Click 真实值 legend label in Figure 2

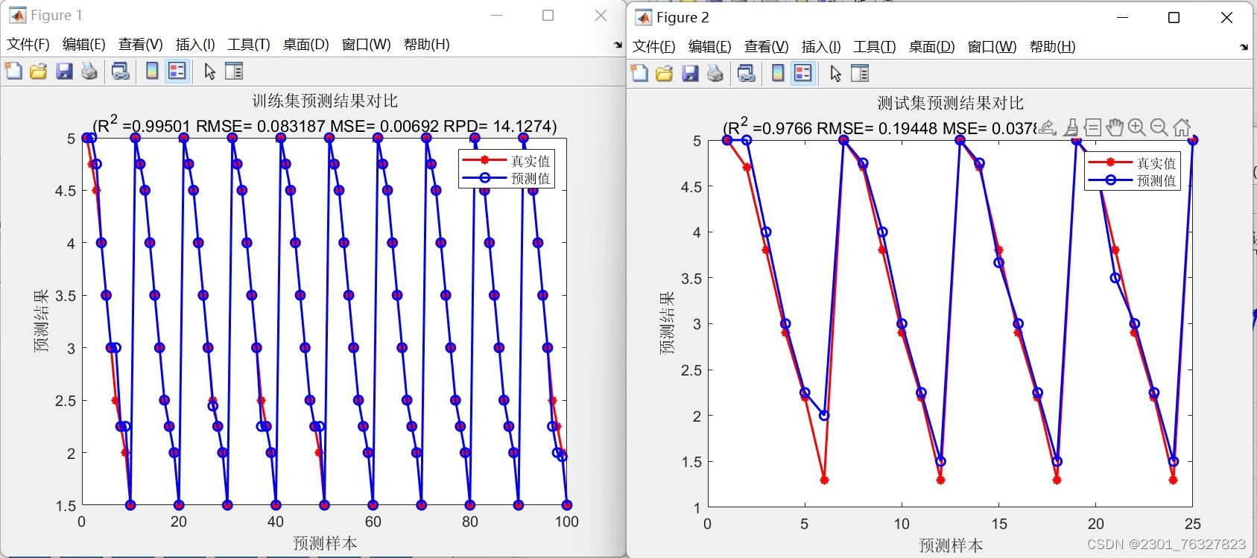(x=1156, y=163)
